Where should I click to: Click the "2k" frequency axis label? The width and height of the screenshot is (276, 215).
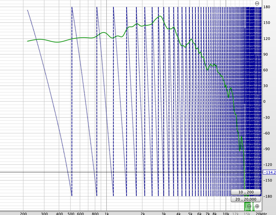pyautogui.click(x=143, y=214)
